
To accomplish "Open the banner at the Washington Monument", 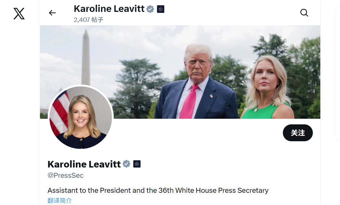I will click(x=86, y=57).
